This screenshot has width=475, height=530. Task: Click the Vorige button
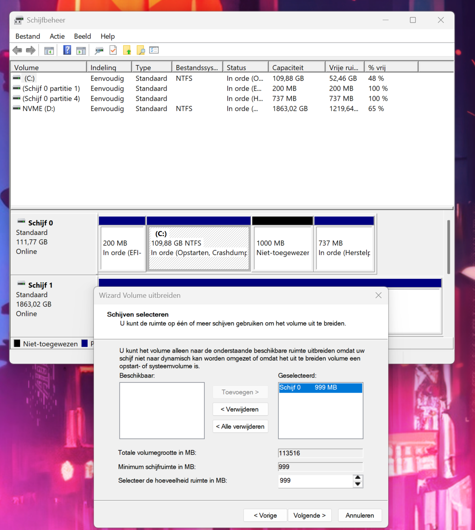(x=265, y=515)
